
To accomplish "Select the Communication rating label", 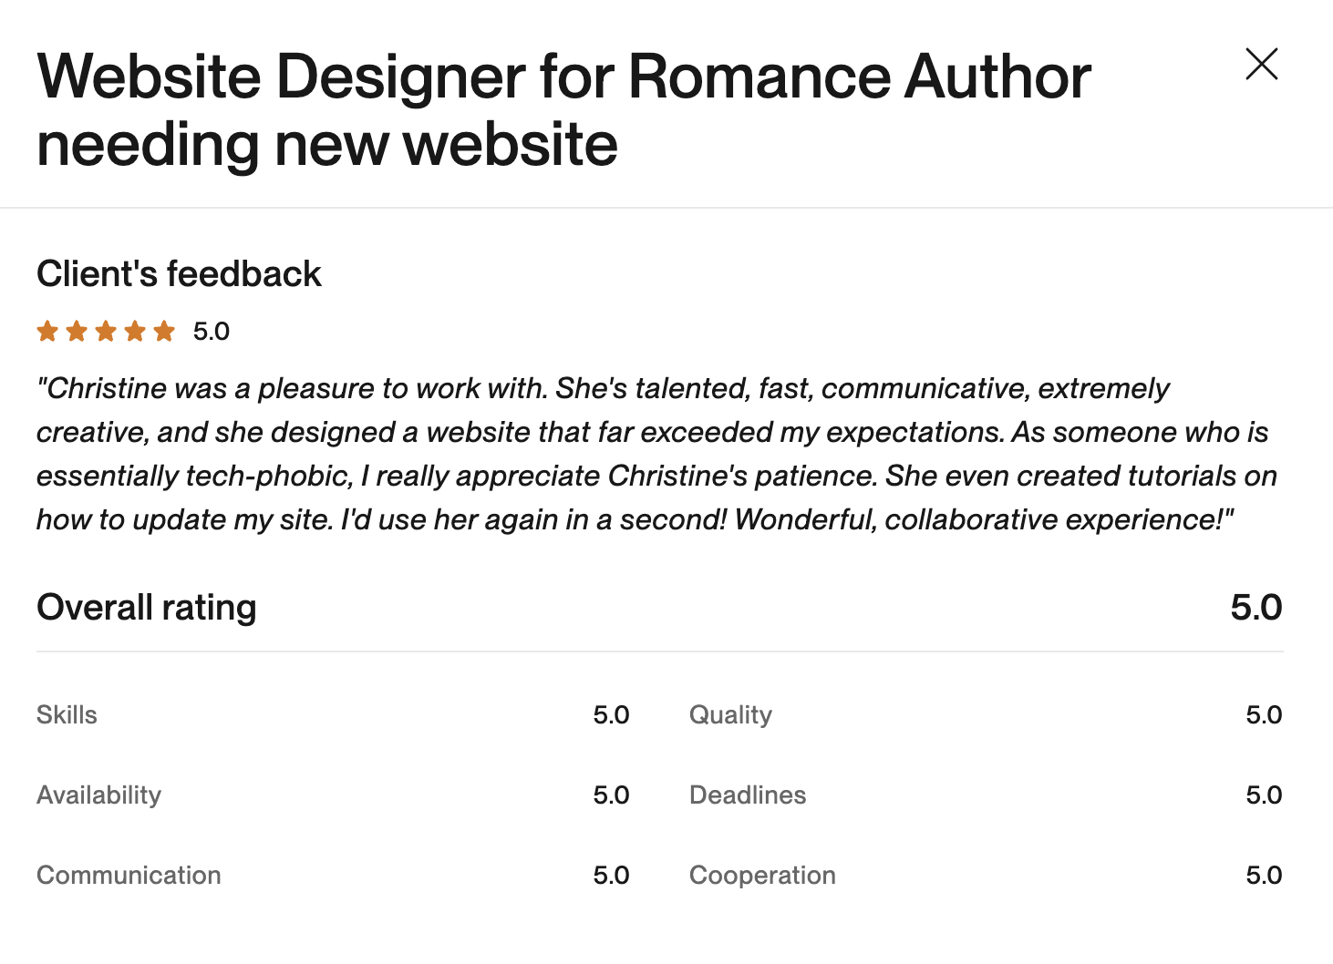I will (129, 876).
